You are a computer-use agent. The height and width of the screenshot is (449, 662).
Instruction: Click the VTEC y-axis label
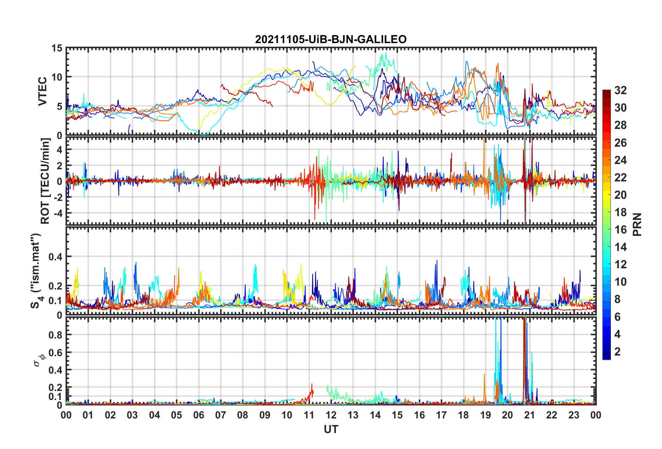[42, 91]
